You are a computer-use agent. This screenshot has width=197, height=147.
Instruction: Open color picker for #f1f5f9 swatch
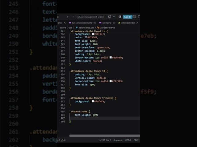pyautogui.click(x=111, y=81)
